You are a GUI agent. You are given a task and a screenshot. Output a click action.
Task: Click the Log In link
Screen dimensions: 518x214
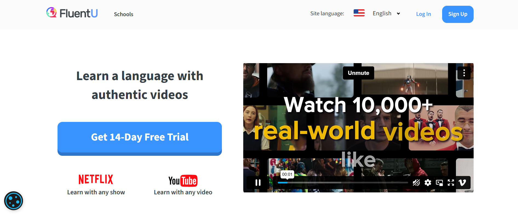tap(423, 14)
